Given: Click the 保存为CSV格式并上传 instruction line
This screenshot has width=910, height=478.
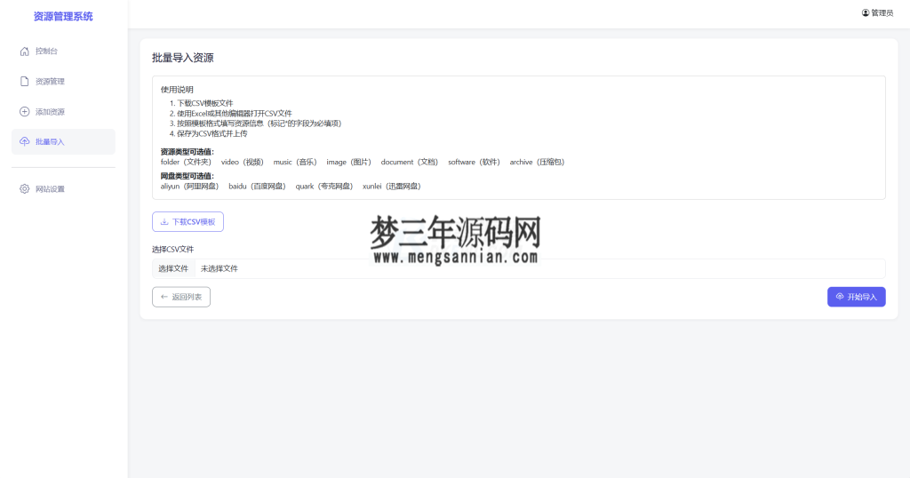Looking at the screenshot, I should [x=212, y=133].
